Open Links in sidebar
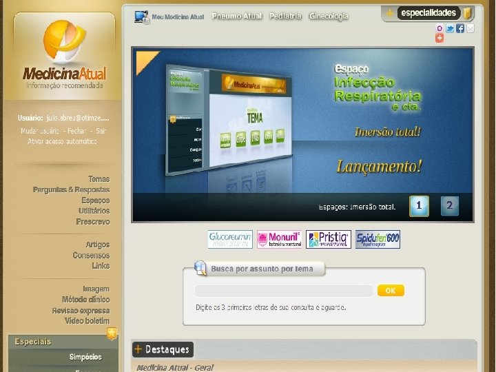496x372 pixels. tap(101, 266)
